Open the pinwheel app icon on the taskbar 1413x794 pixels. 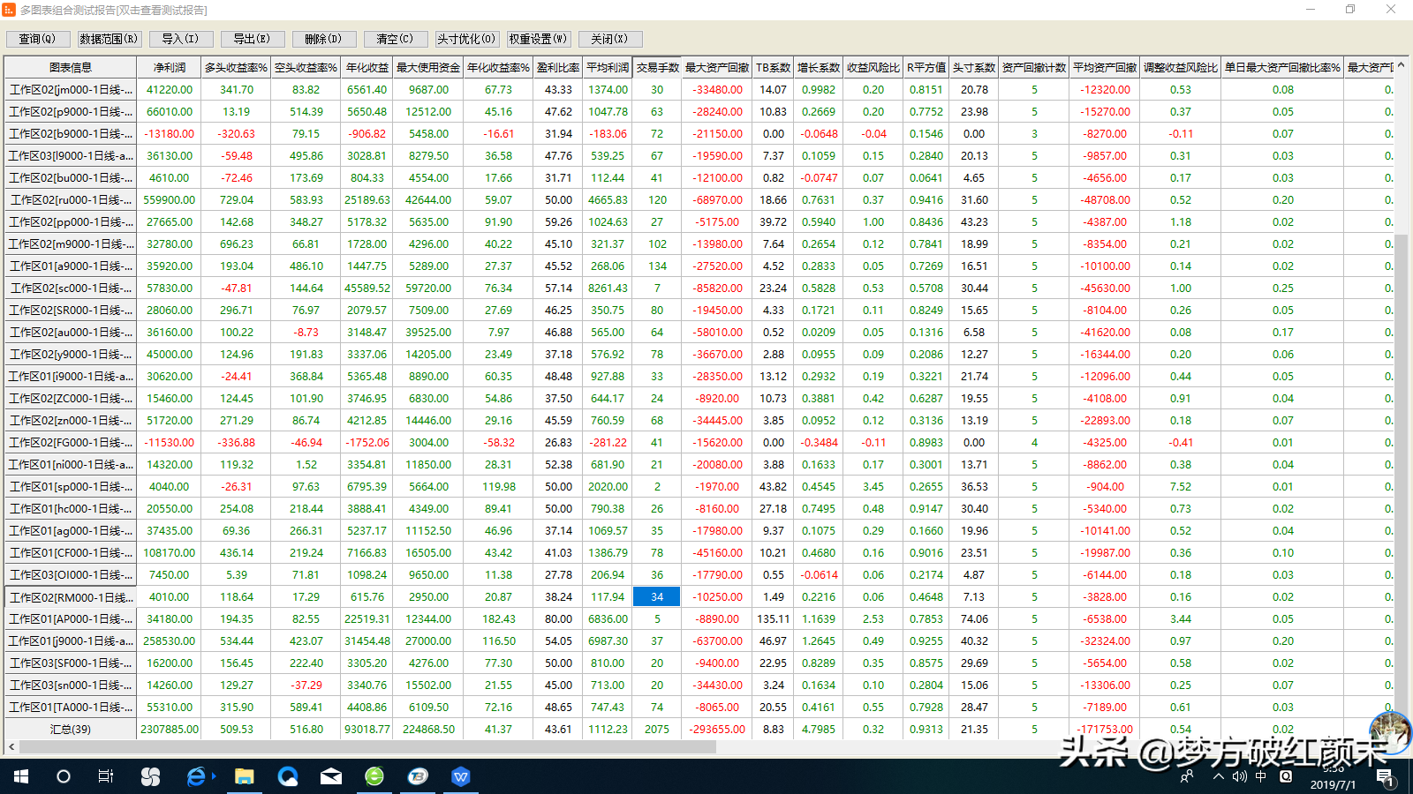[x=151, y=776]
